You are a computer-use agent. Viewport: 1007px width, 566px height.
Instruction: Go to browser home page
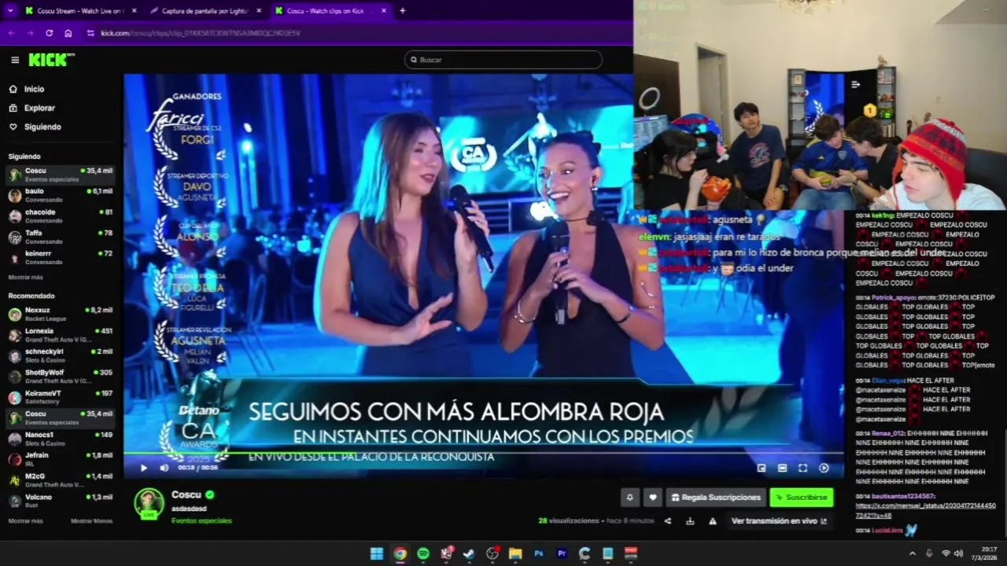click(68, 33)
